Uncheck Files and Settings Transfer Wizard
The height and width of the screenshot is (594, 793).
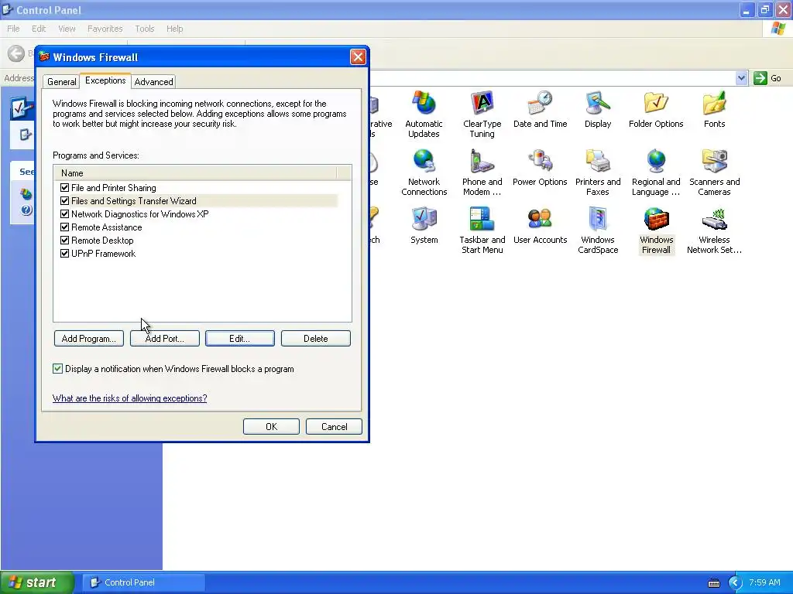[x=64, y=201]
